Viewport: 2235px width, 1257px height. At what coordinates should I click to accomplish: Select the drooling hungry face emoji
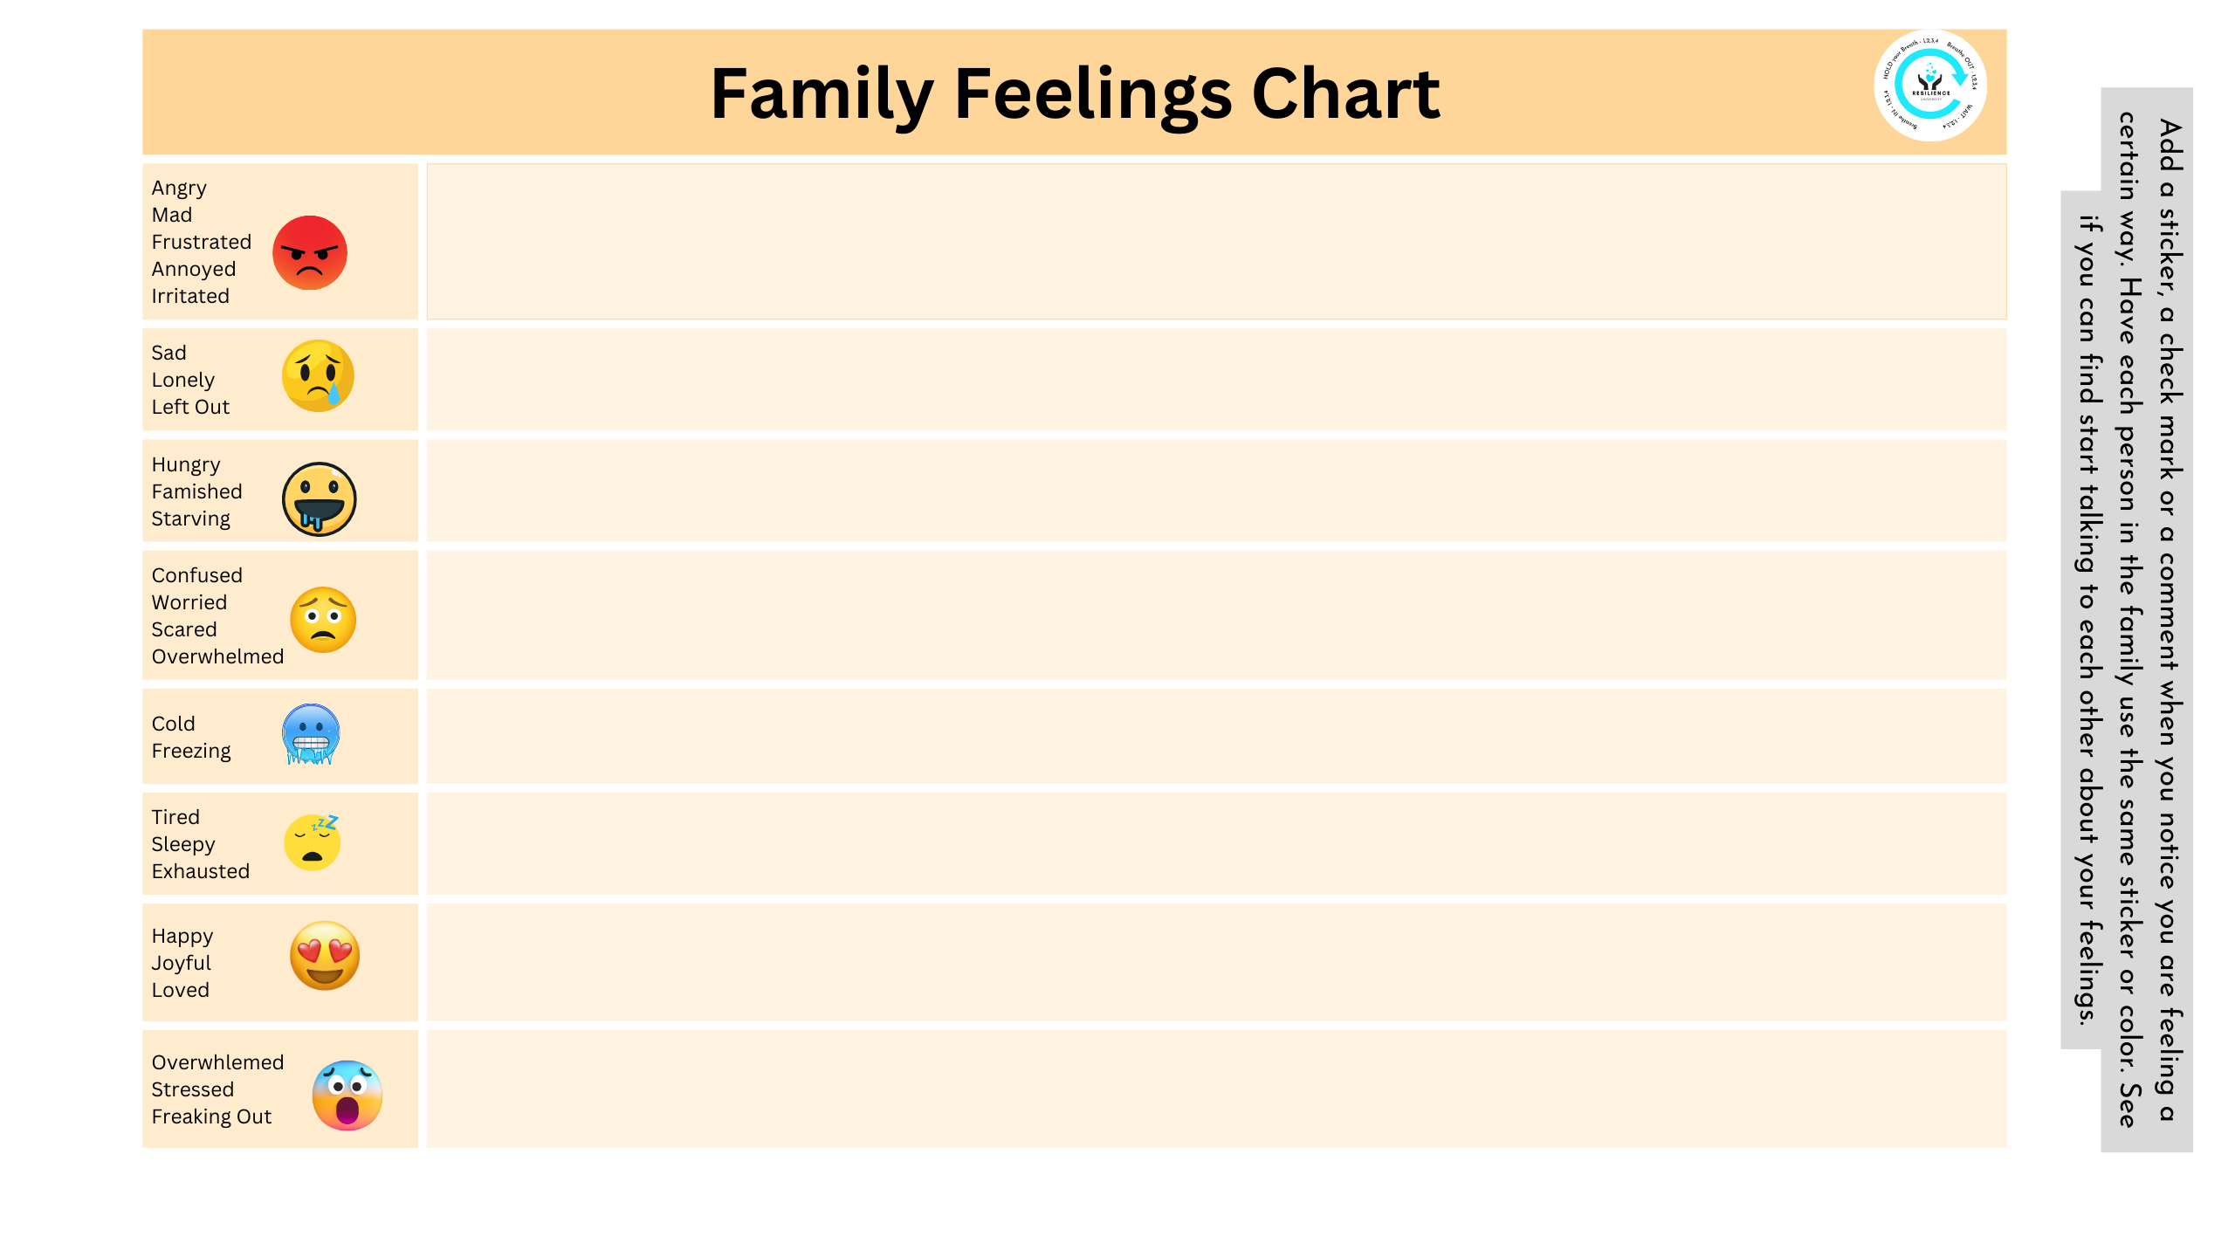(319, 498)
